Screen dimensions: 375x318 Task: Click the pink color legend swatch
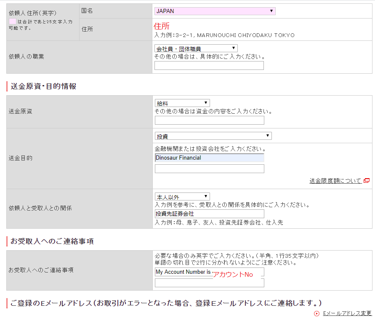pyautogui.click(x=13, y=21)
